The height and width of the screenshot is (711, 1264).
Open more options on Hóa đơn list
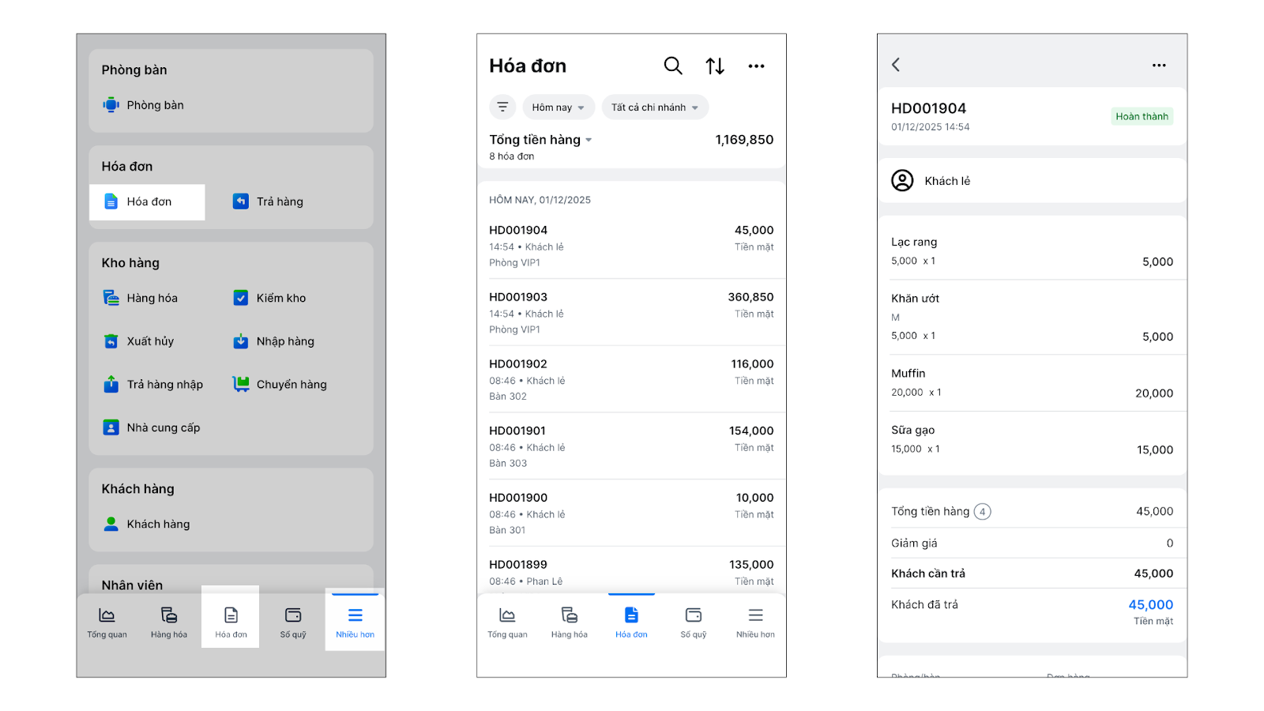[x=756, y=66]
